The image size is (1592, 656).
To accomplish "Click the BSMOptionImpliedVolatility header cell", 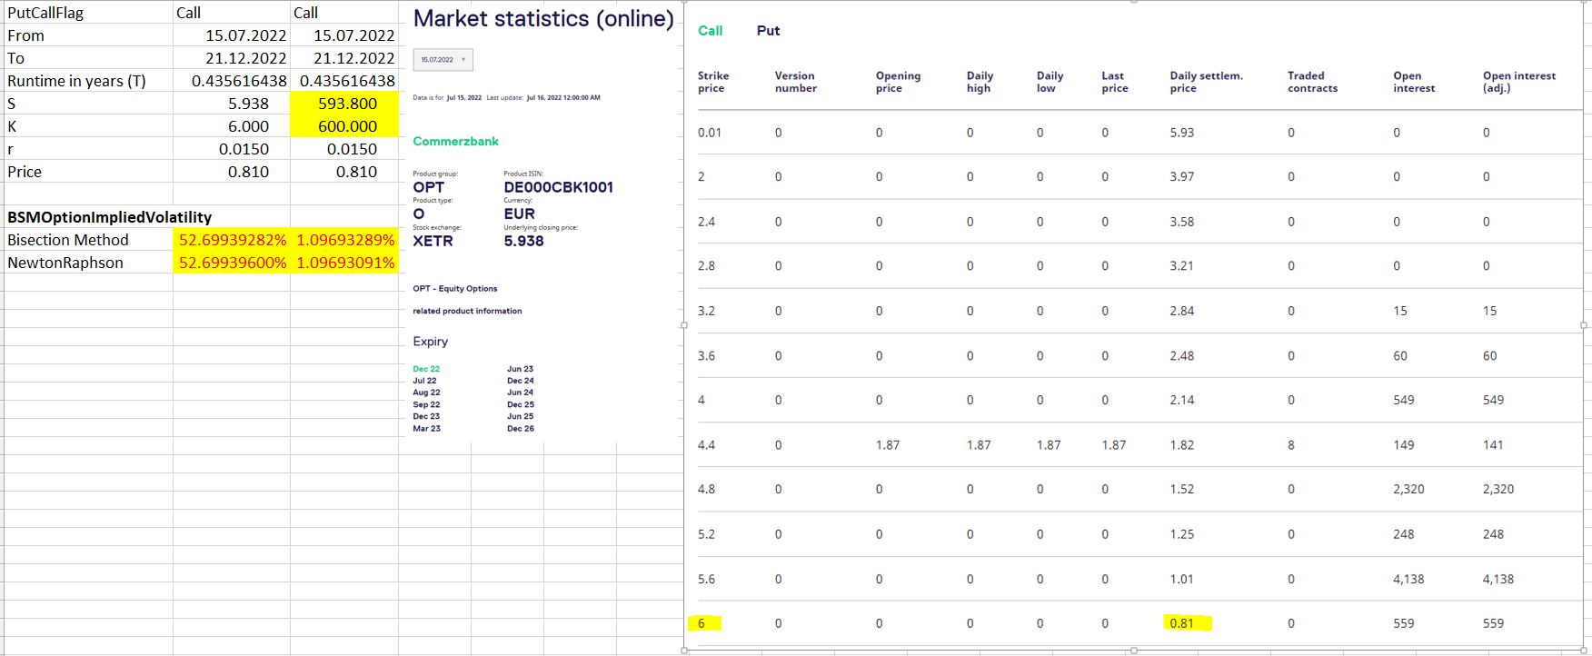I will tap(109, 217).
